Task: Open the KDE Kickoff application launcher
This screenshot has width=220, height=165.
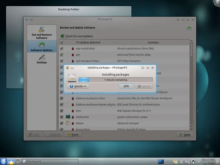Action: click(3, 161)
